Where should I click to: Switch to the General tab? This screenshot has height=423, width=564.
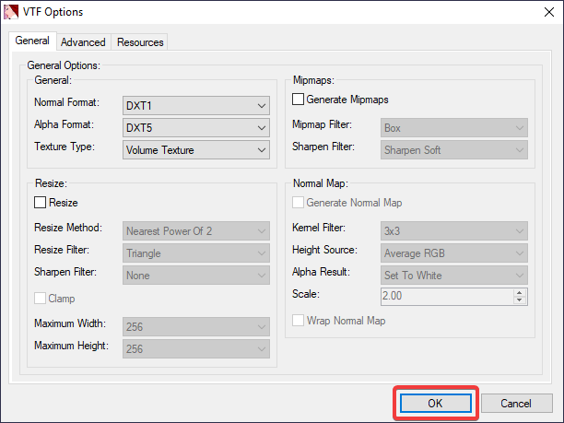pos(32,41)
